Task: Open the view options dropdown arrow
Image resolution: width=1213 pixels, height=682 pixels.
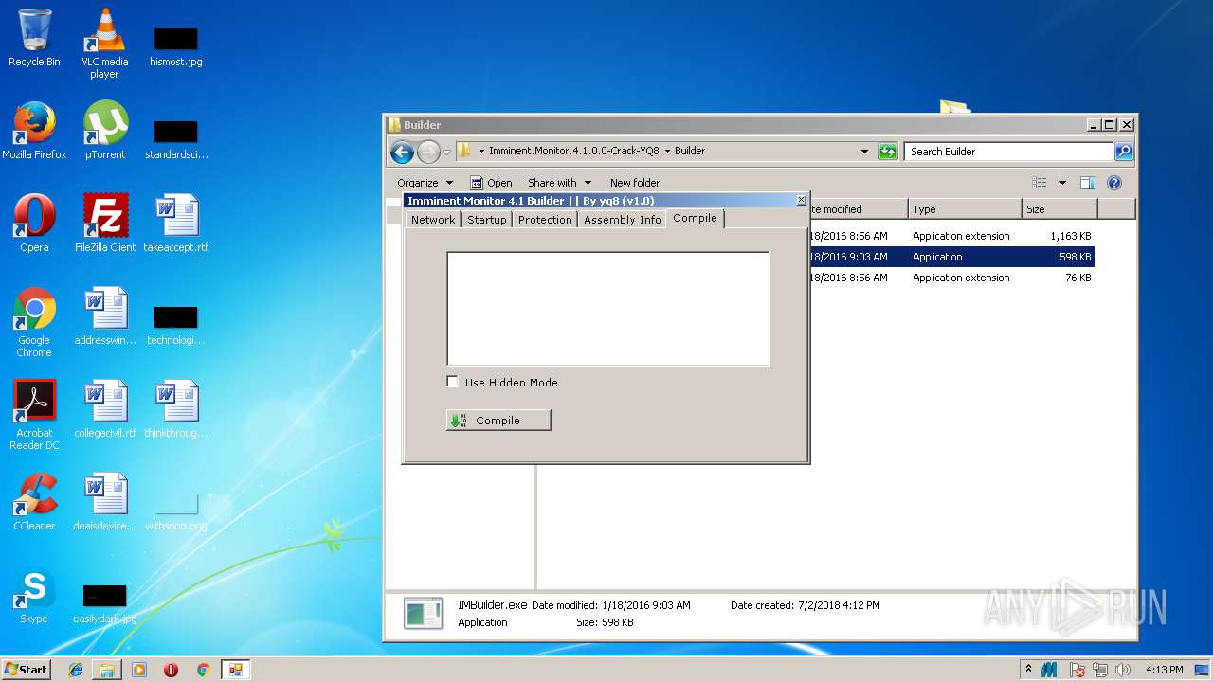Action: (x=1062, y=183)
